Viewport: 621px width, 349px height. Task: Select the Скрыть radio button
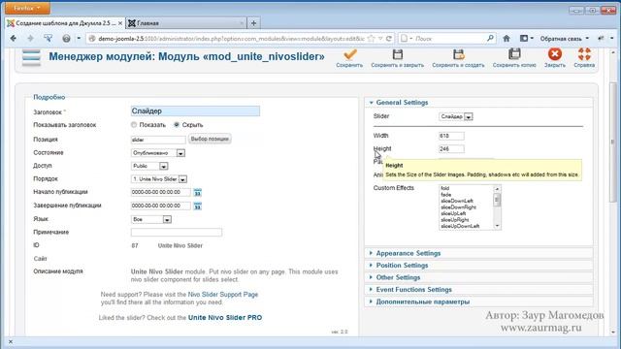click(177, 125)
